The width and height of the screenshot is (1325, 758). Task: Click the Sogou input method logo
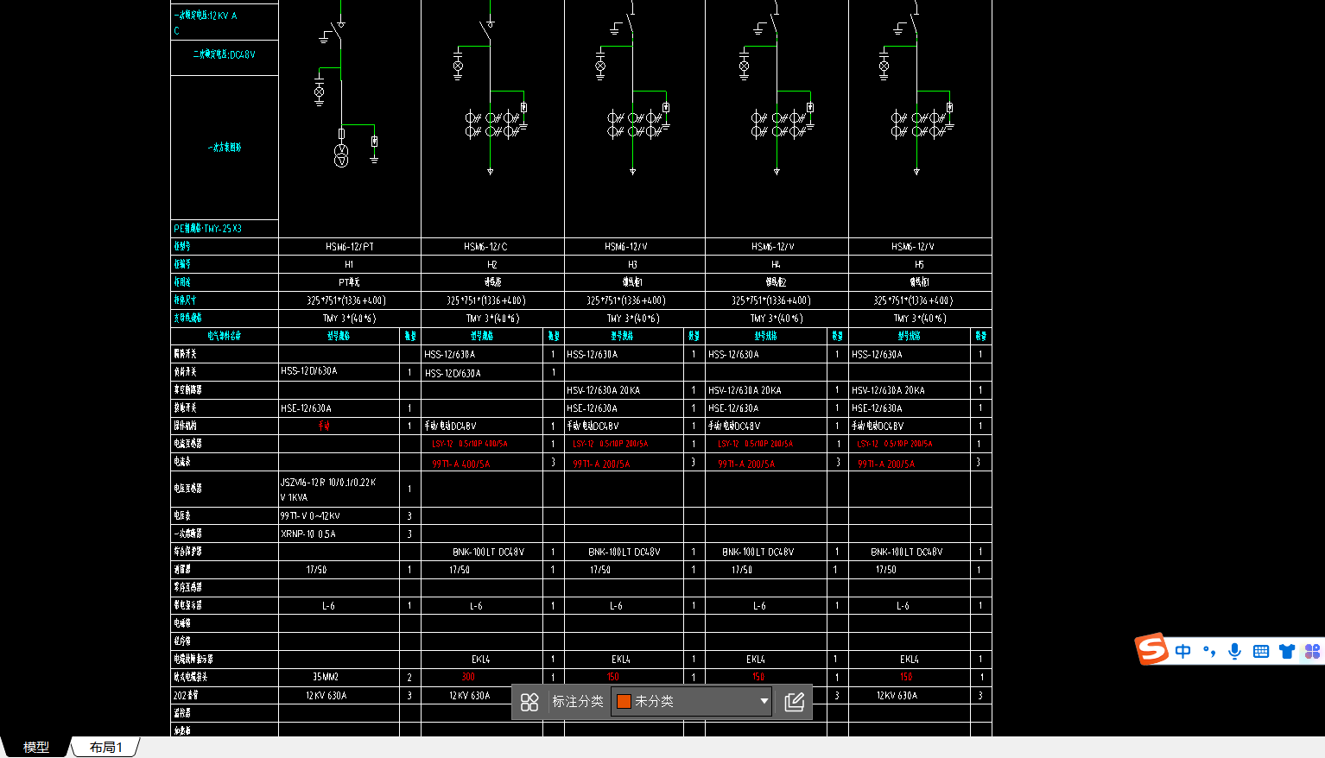point(1151,649)
